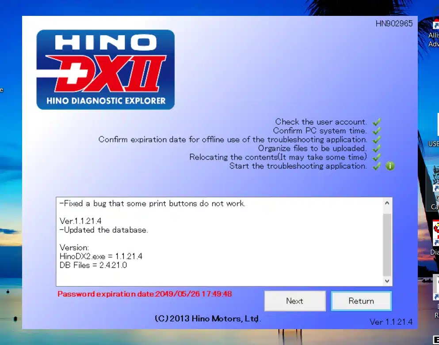This screenshot has height=345, width=439.
Task: Click the release notes scrollbar up arrow
Action: 387,203
